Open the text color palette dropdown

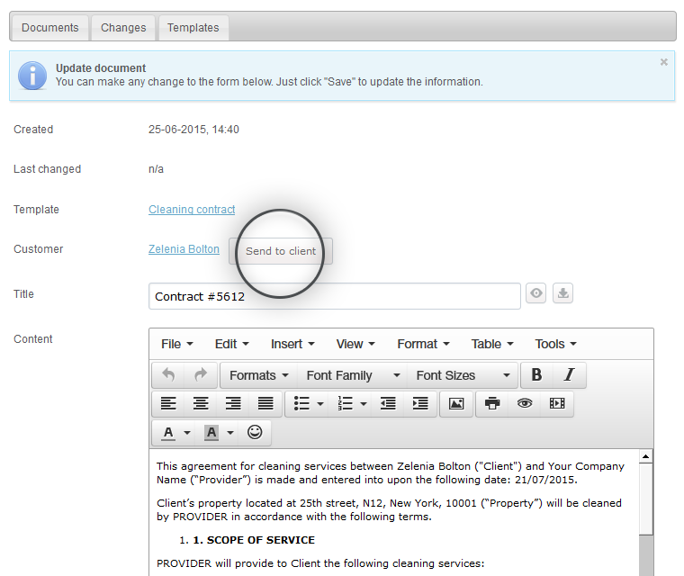tap(187, 433)
